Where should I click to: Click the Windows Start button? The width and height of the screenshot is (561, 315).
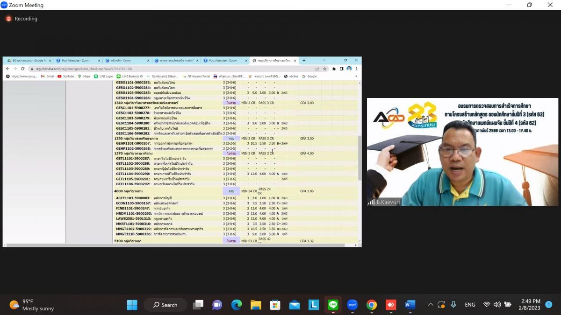click(132, 305)
